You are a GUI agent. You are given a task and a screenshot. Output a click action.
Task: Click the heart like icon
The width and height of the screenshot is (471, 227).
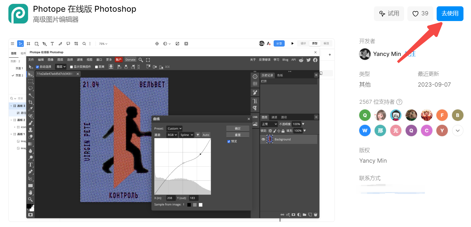415,14
